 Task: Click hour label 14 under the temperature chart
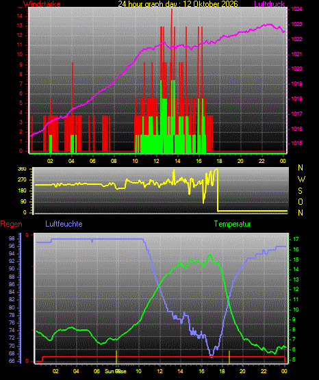[x=180, y=371]
